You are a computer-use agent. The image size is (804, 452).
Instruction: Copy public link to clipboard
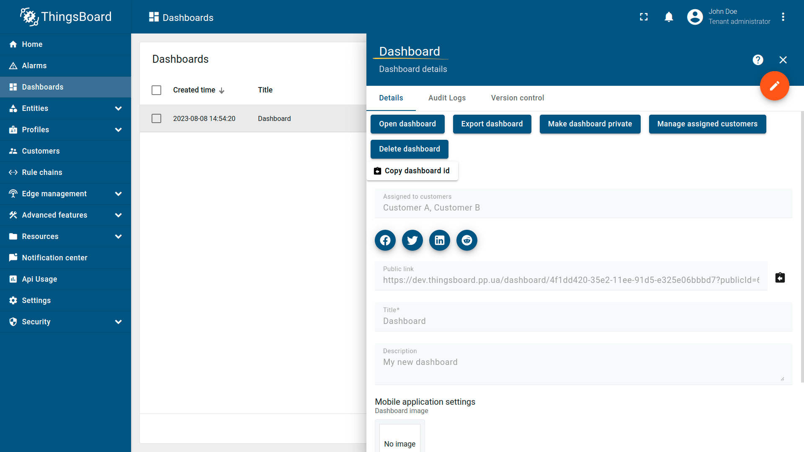[780, 277]
